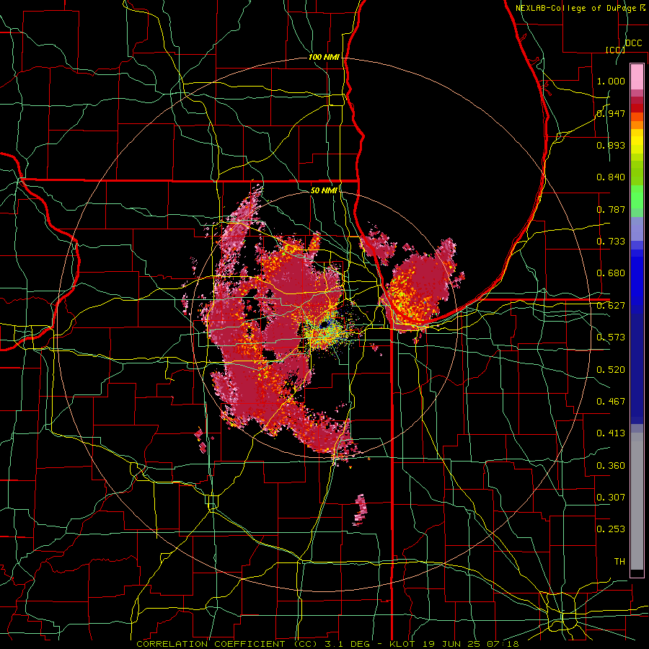Click the small isolated echo south of radar
Screen dimensions: 649x649
click(x=360, y=510)
